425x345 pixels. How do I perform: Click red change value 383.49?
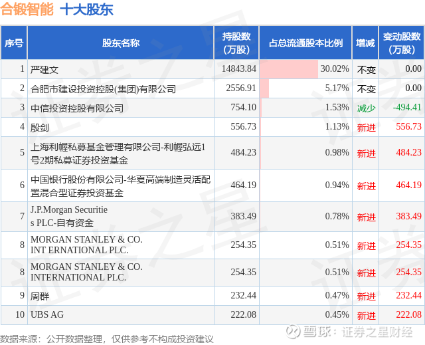point(409,216)
